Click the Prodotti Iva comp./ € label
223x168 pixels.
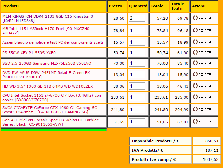point(154,159)
